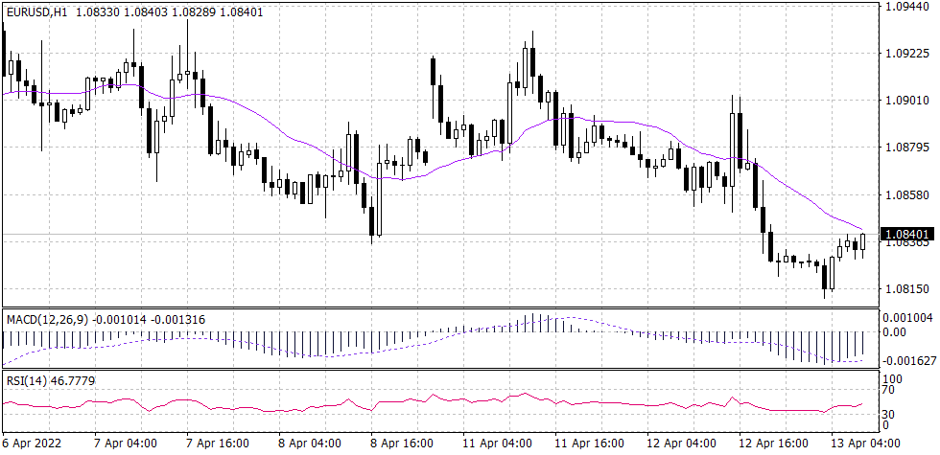Click the 1.09010 price scale value
This screenshot has width=940, height=455.
pyautogui.click(x=906, y=101)
